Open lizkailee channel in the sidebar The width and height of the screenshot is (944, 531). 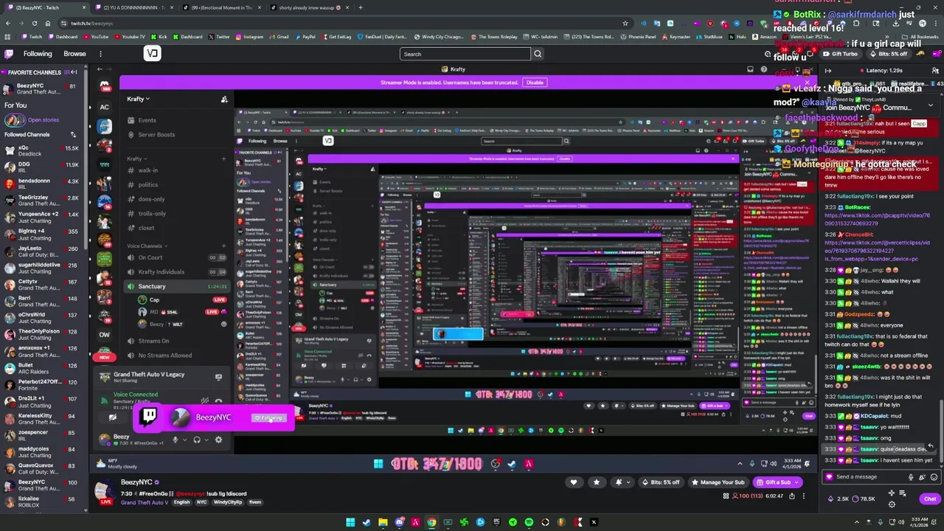click(41, 502)
